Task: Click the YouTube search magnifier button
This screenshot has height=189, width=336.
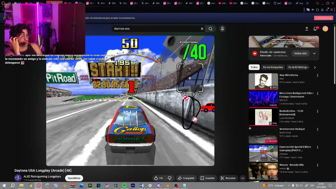Action: click(x=211, y=29)
